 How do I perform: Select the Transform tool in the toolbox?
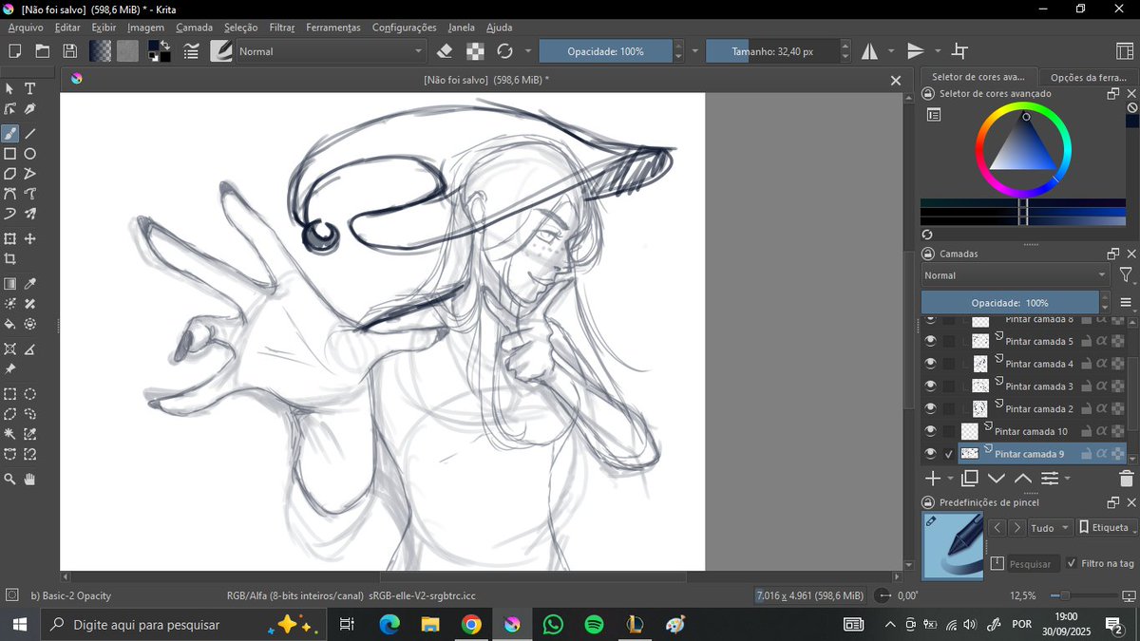10,236
